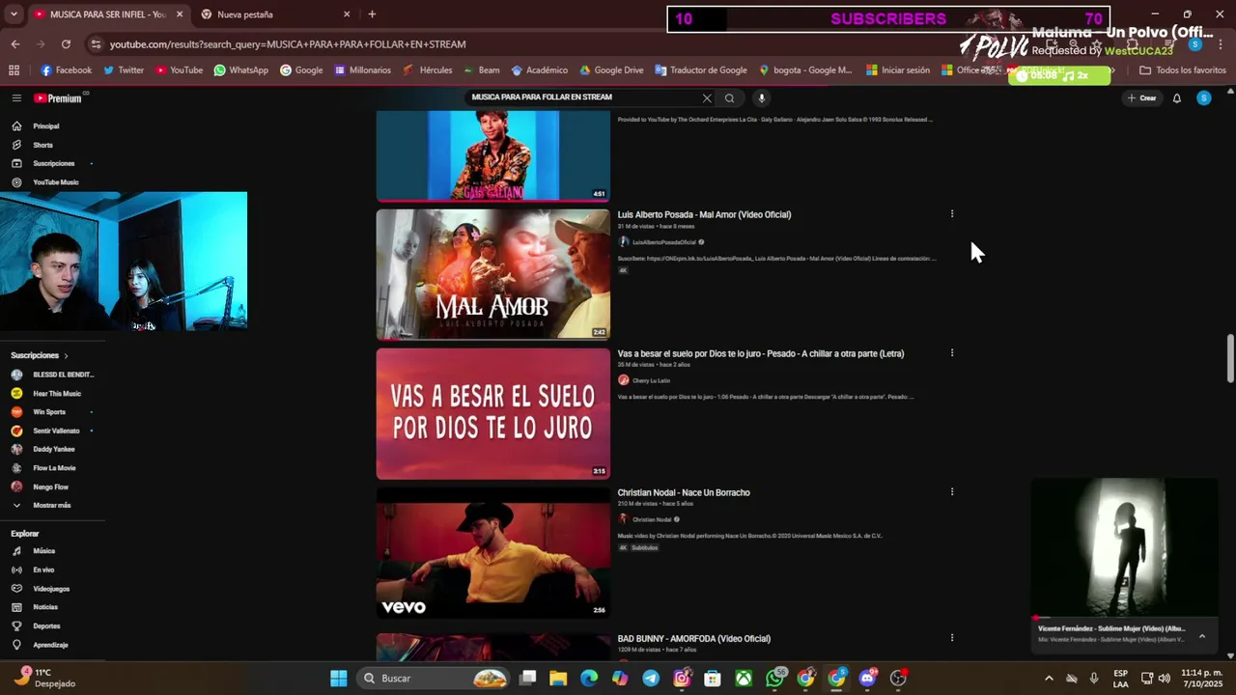1236x695 pixels.
Task: Open the Win Sports subscription
Action: click(x=48, y=412)
